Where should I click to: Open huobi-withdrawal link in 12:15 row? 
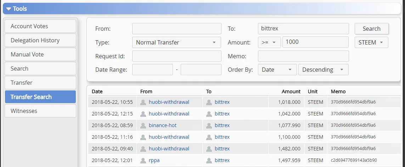point(169,114)
